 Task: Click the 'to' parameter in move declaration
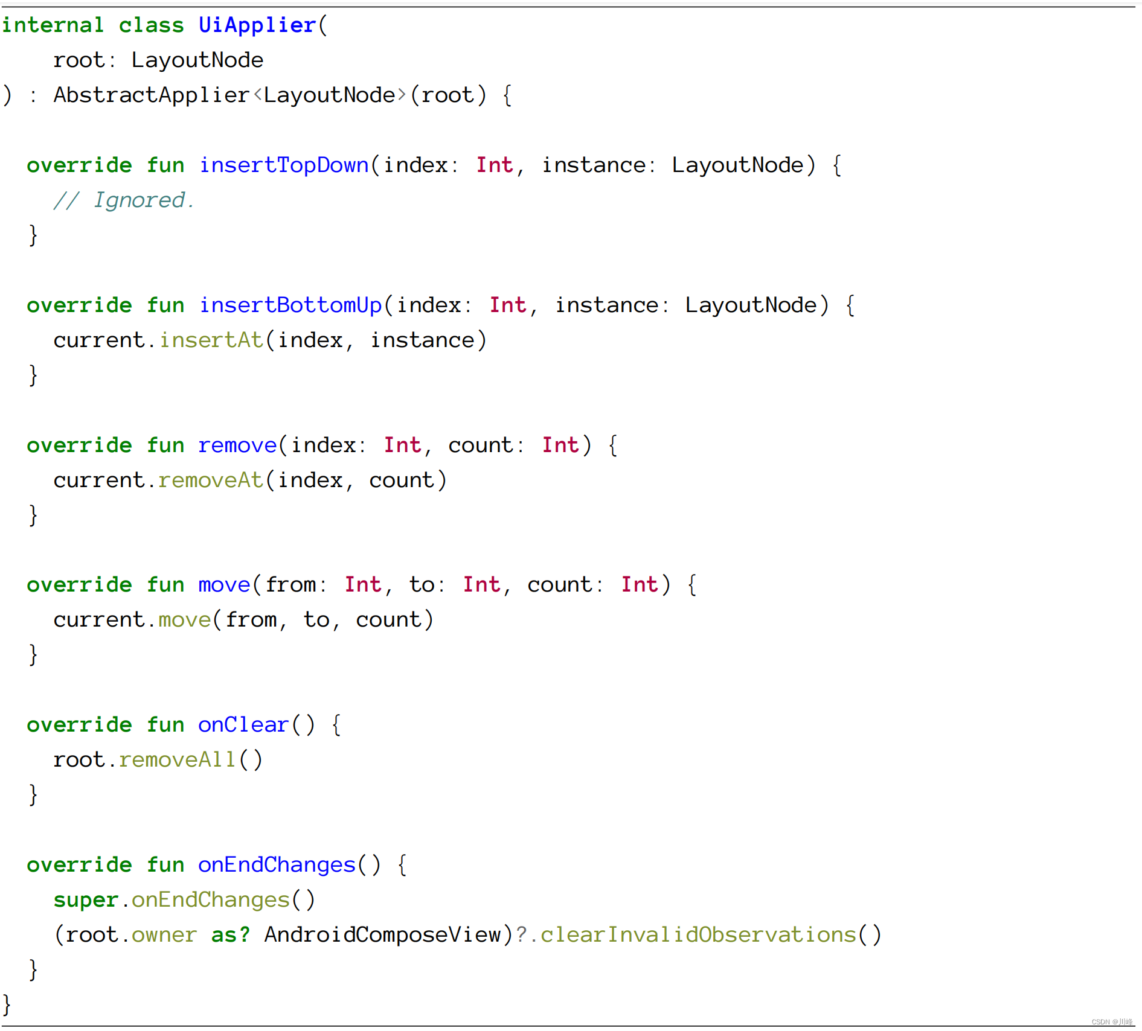[x=422, y=585]
